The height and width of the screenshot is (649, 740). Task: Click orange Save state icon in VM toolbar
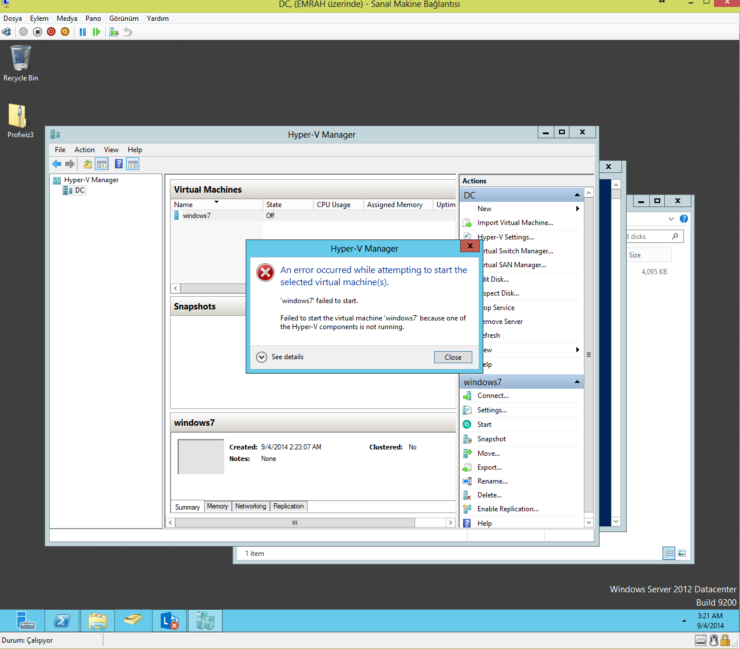[x=65, y=32]
